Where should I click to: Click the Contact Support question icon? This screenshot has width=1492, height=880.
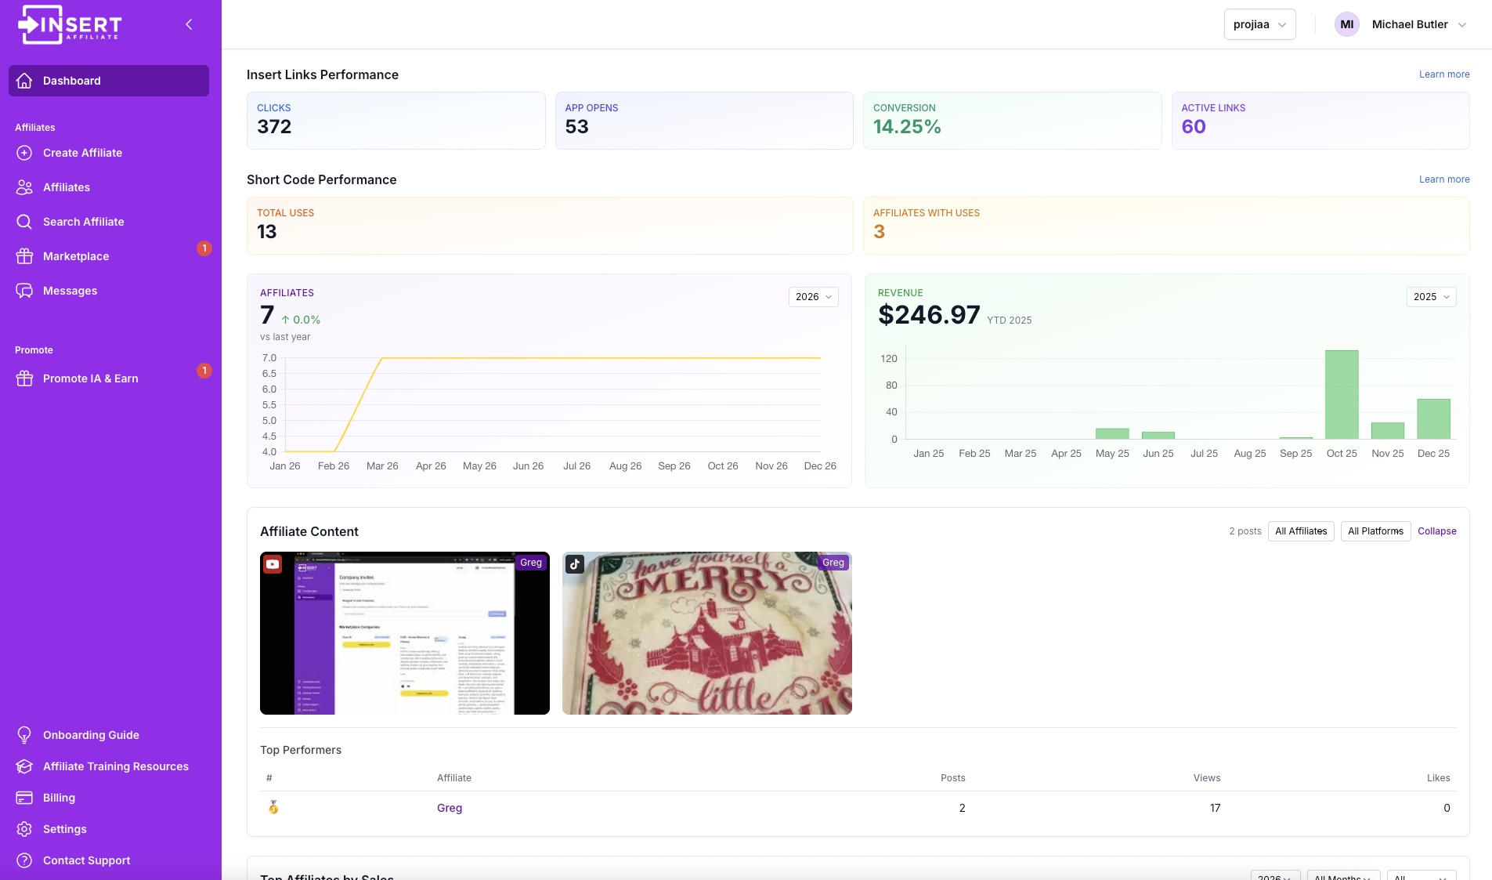tap(24, 860)
